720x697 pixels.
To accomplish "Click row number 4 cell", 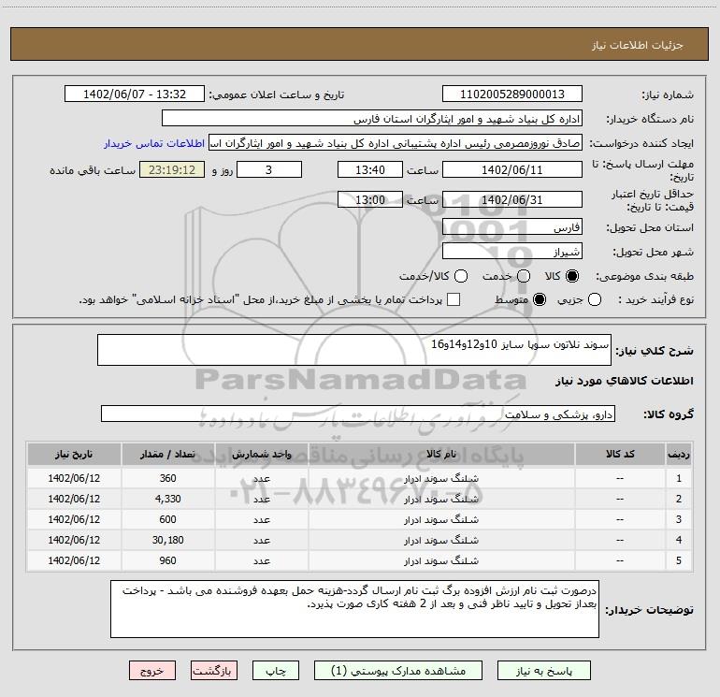I will point(679,540).
